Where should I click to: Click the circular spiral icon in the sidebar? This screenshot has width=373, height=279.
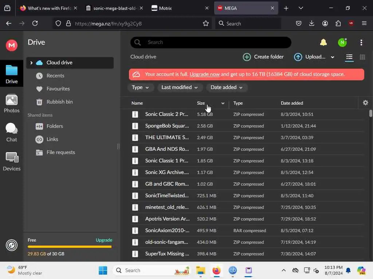12,245
